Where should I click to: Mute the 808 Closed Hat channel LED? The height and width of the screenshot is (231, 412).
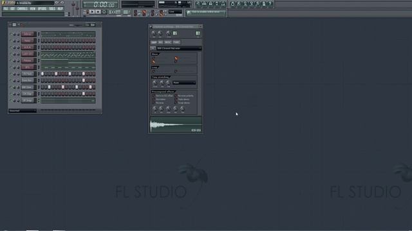(x=11, y=87)
